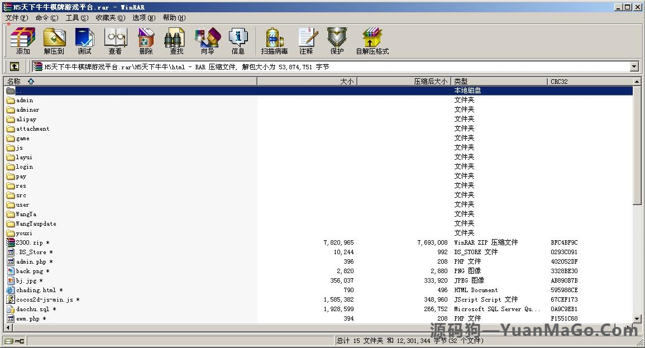Open the Find (查找) binoculars tool

click(176, 41)
